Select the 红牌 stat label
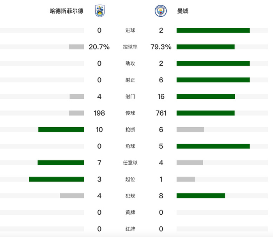The height and width of the screenshot is (237, 273). tap(130, 229)
